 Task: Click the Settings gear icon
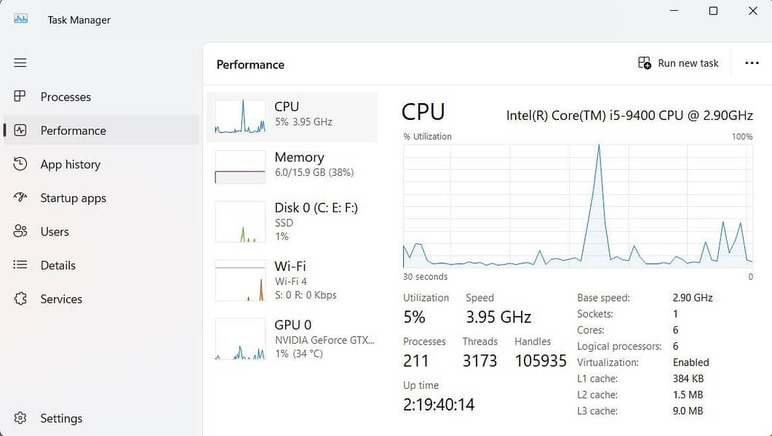[x=20, y=419]
